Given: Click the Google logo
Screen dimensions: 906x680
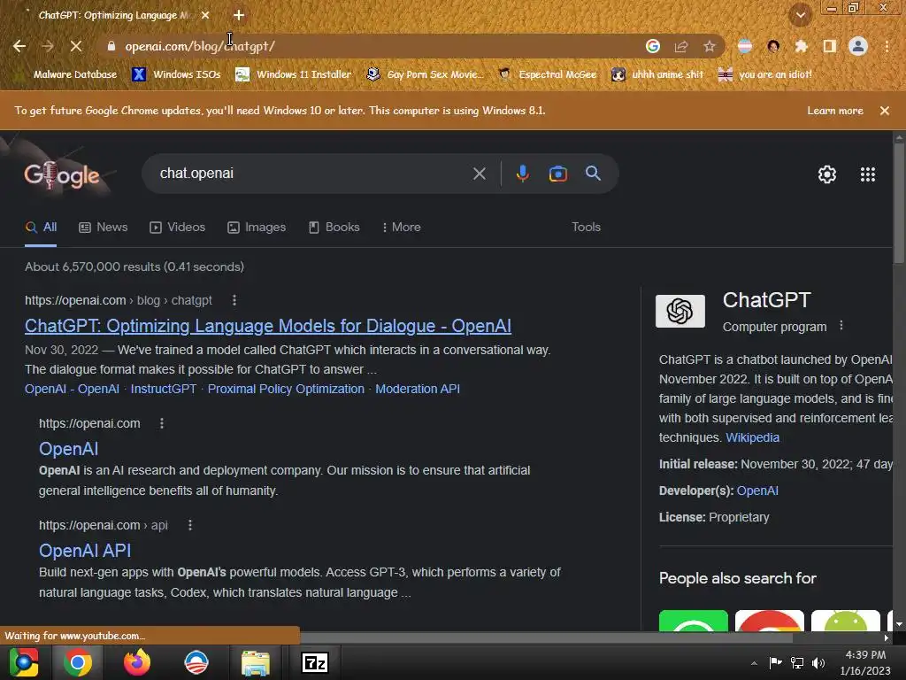Looking at the screenshot, I should click(x=62, y=174).
